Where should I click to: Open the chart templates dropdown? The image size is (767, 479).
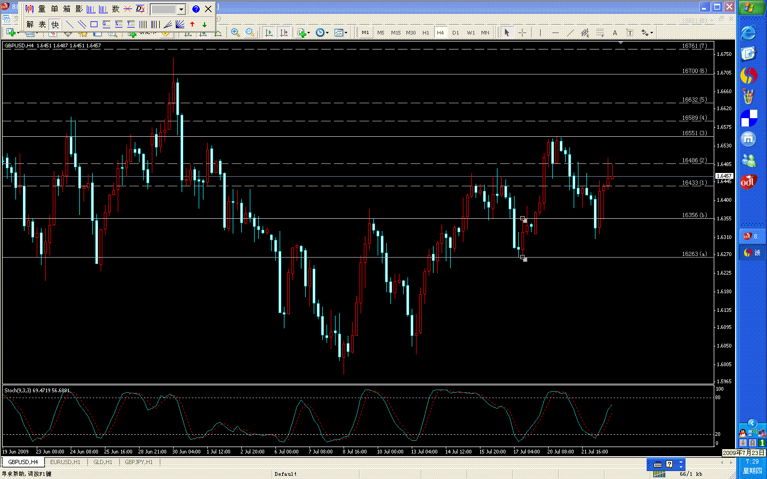point(341,32)
